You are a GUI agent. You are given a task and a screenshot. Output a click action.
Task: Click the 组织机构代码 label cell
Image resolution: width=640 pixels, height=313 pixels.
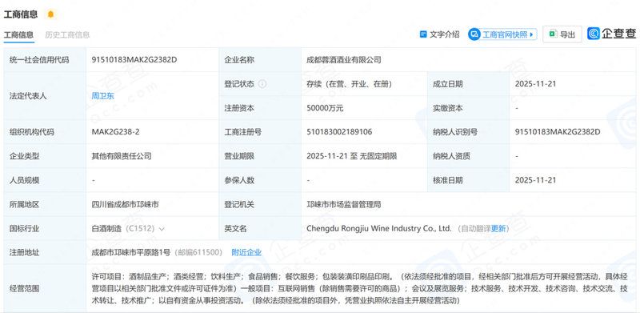point(45,132)
